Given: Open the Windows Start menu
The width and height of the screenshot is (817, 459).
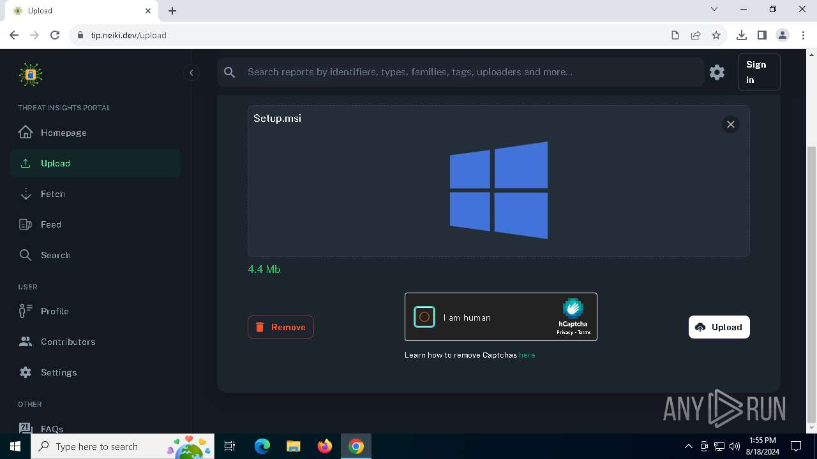Looking at the screenshot, I should tap(15, 446).
